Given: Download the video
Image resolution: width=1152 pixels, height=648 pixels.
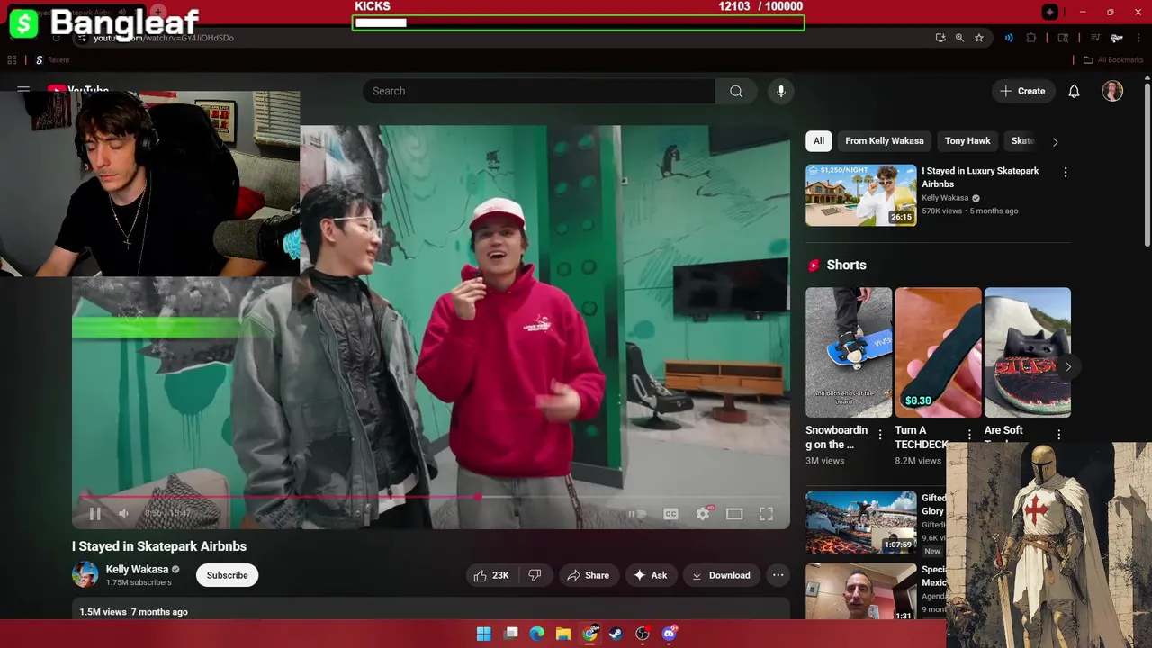Looking at the screenshot, I should point(721,575).
